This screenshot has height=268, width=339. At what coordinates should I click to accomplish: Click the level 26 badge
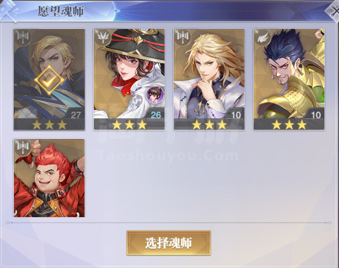click(156, 114)
